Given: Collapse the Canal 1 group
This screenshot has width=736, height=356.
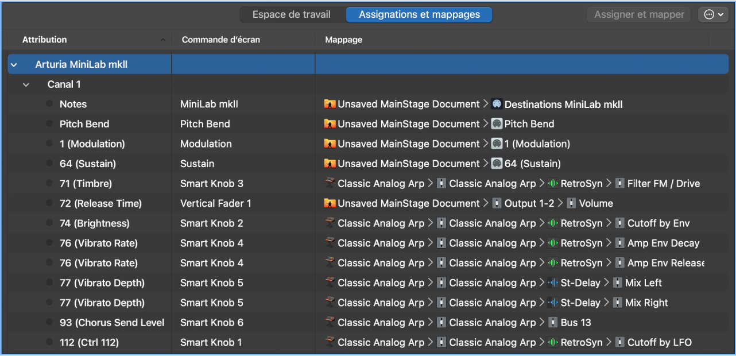Looking at the screenshot, I should coord(26,84).
